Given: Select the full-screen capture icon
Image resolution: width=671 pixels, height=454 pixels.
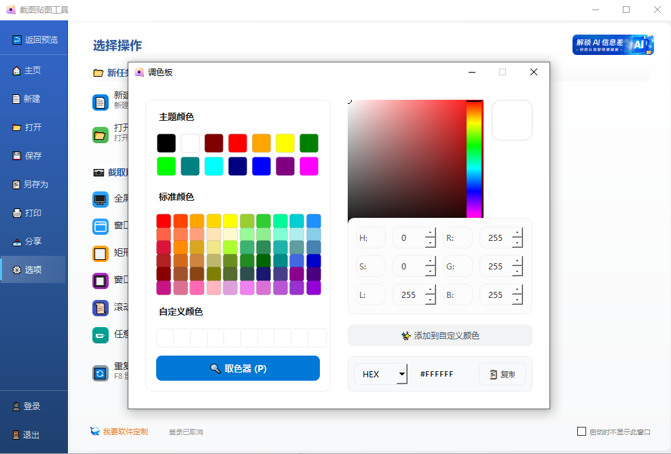Looking at the screenshot, I should 102,199.
